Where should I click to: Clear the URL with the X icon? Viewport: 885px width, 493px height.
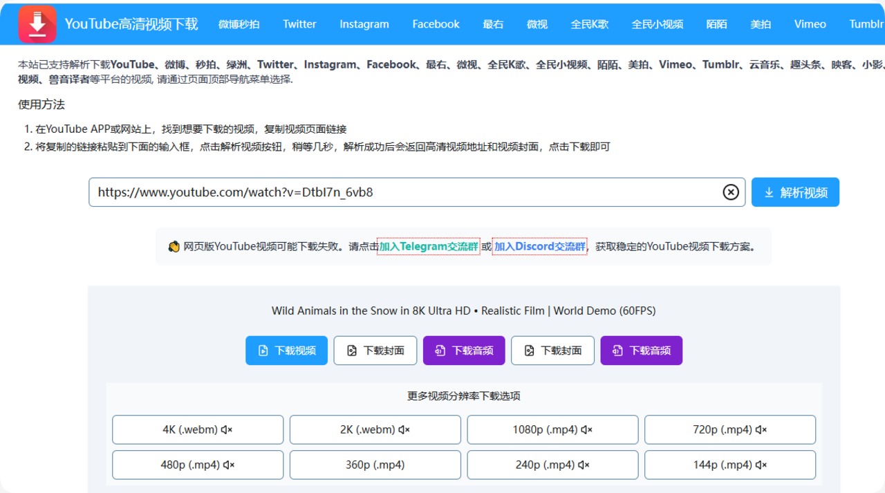731,192
